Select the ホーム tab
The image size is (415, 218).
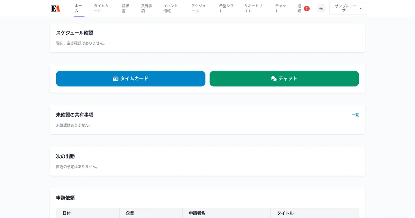click(x=79, y=8)
